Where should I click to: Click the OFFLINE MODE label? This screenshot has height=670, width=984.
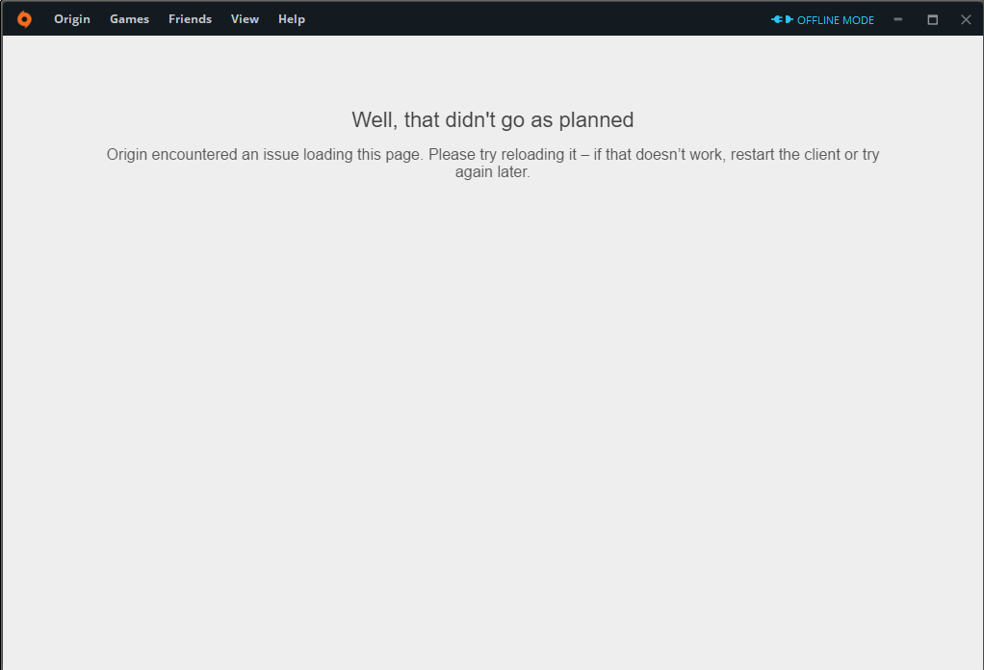click(836, 20)
